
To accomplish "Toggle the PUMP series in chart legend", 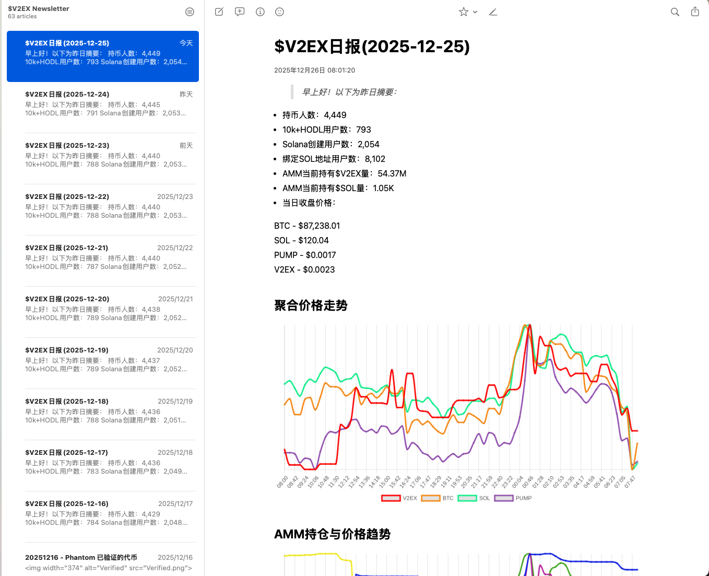I will [513, 498].
